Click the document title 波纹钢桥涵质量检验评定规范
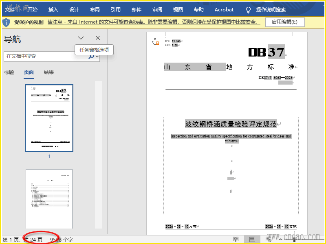 tap(231, 124)
